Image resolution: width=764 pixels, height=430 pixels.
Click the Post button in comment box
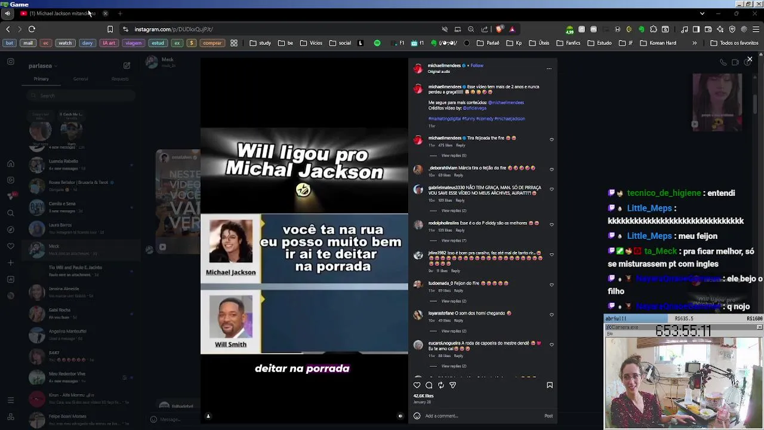[549, 416]
